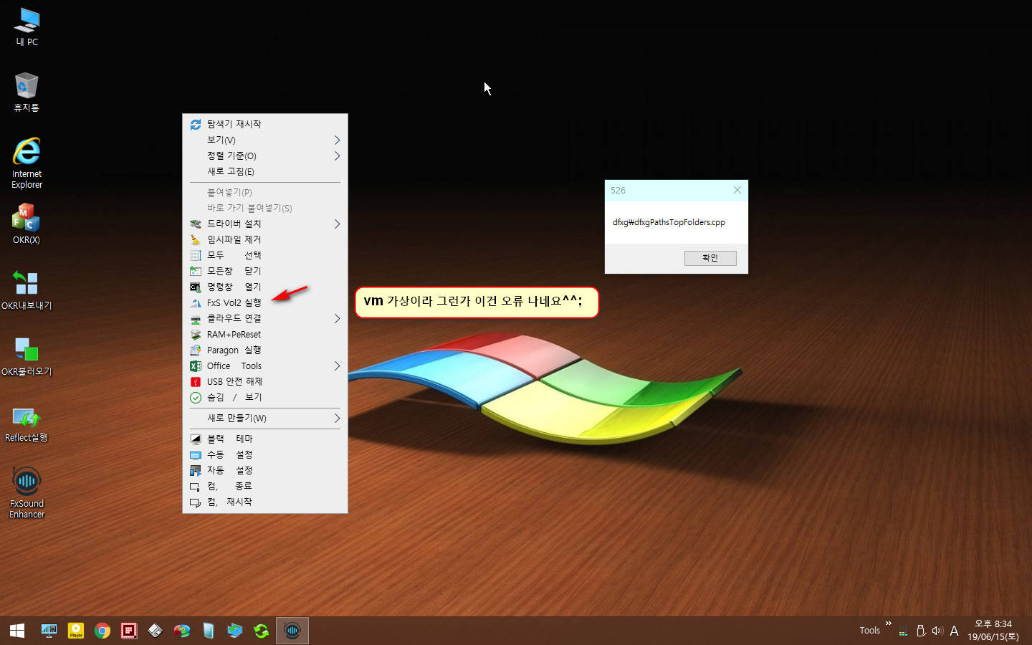
Task: Choose 자동 설정 menu entry
Action: (x=265, y=470)
